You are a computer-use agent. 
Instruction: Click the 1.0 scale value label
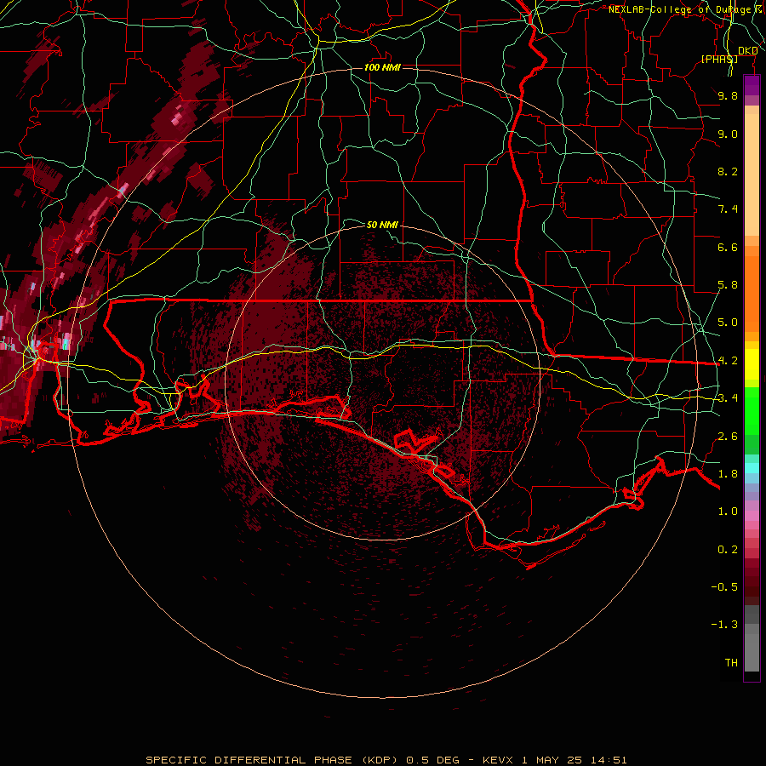coord(728,512)
